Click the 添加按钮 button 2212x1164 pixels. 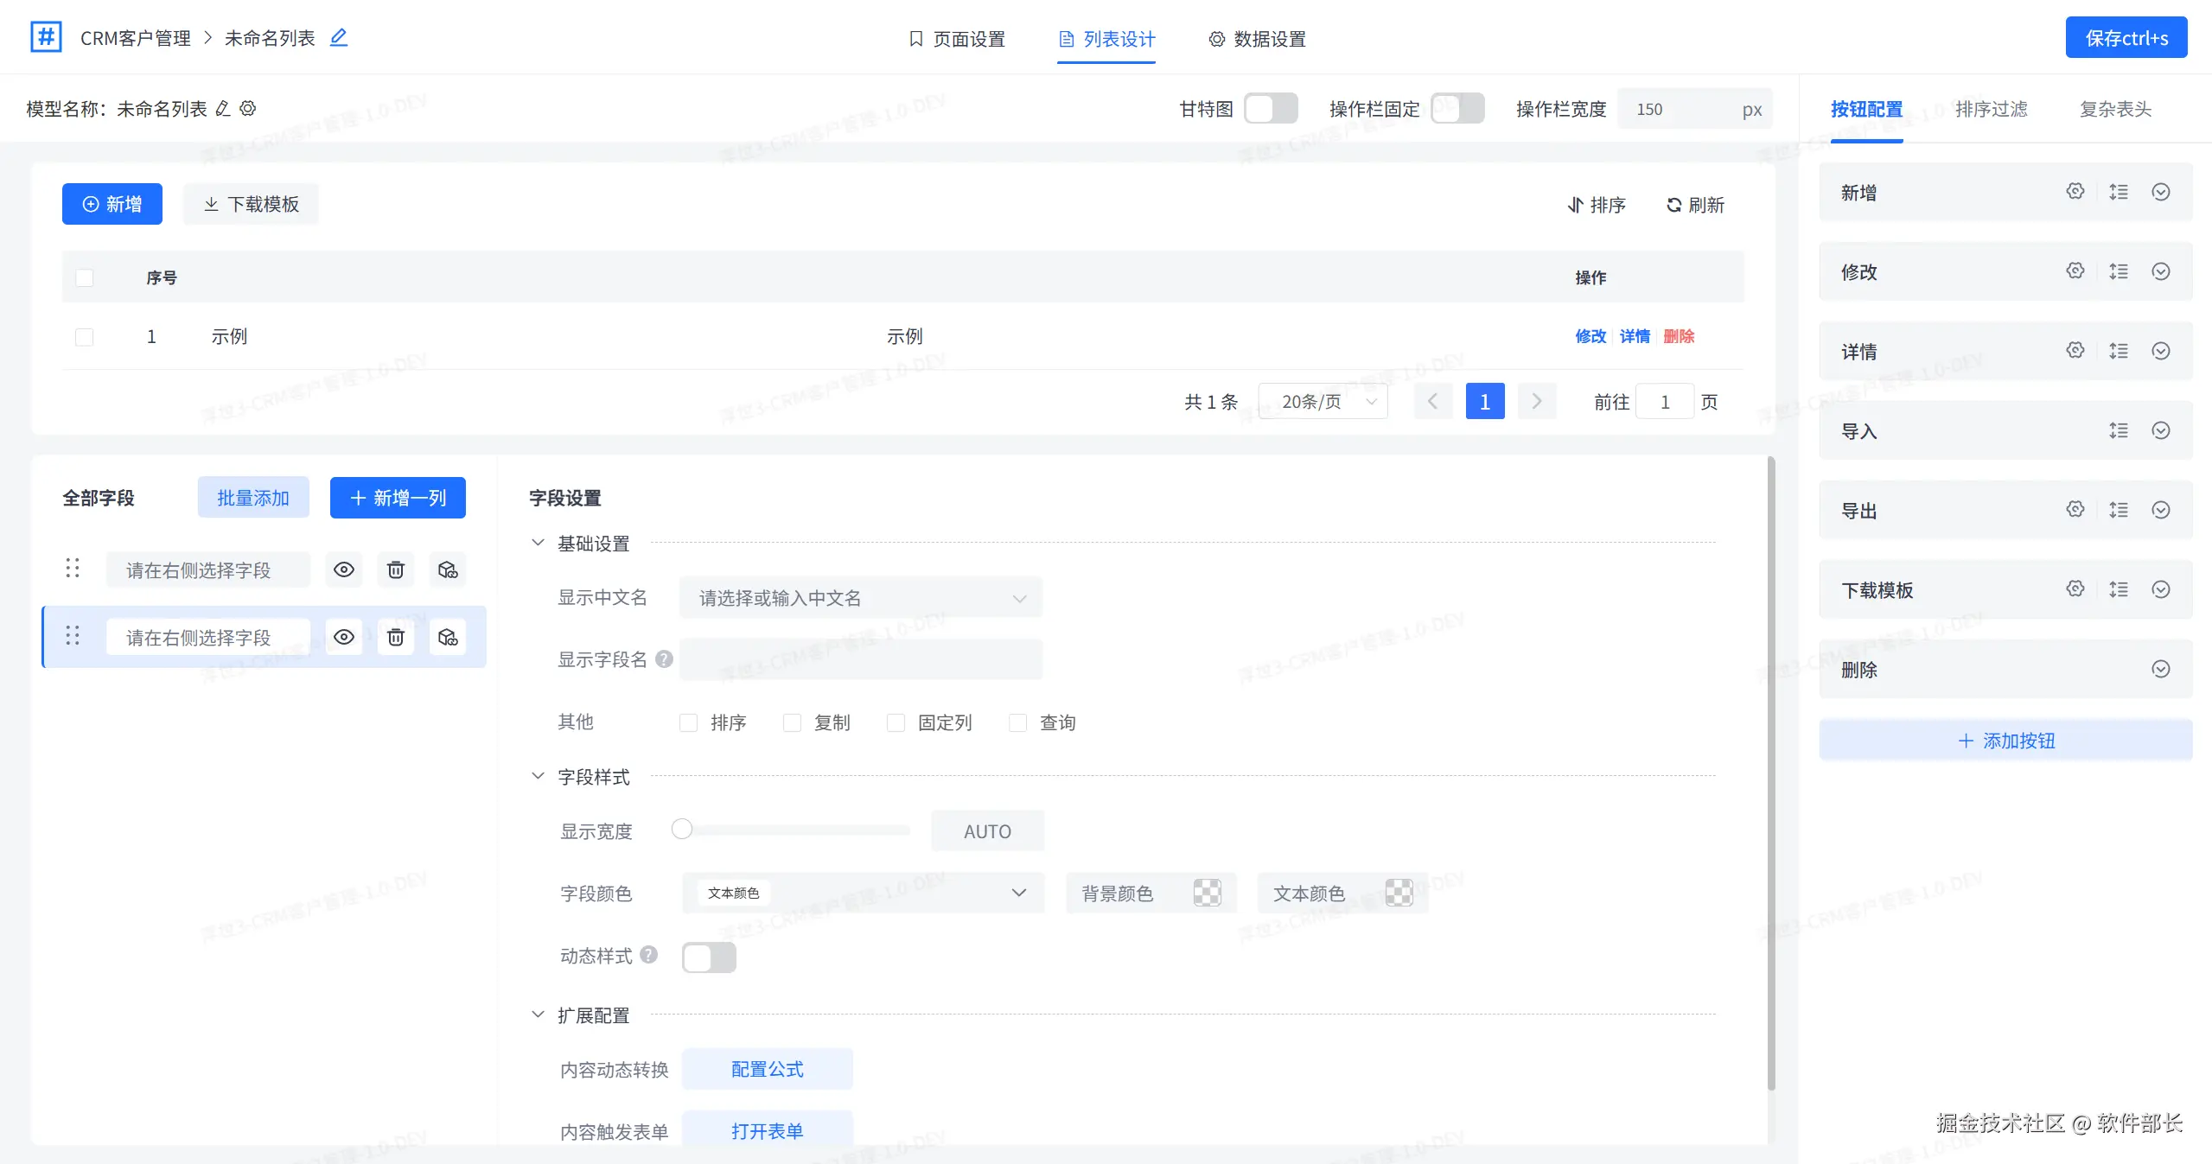(2005, 741)
